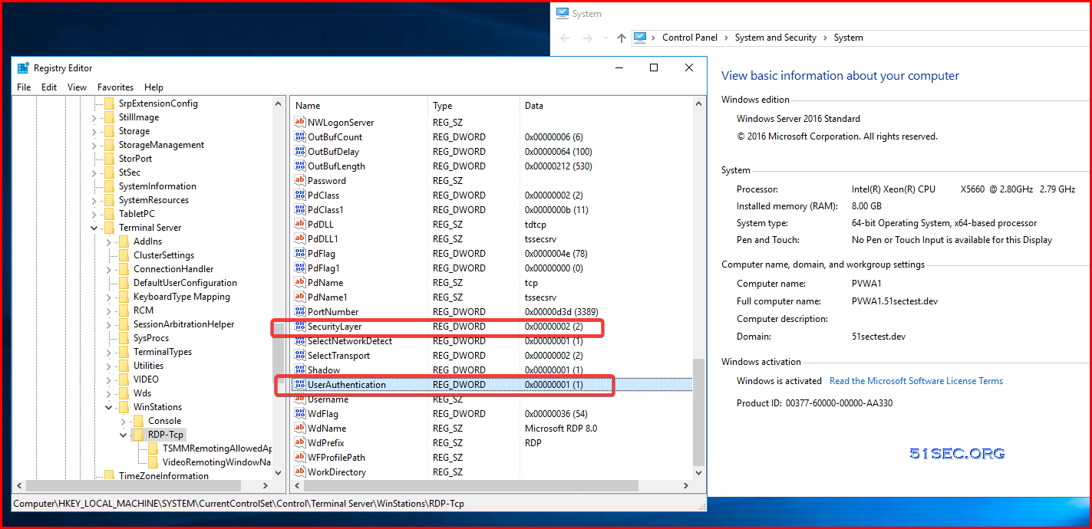Viewport: 1092px width, 529px height.
Task: Open the Favorites menu in Registry Editor
Action: click(x=115, y=87)
